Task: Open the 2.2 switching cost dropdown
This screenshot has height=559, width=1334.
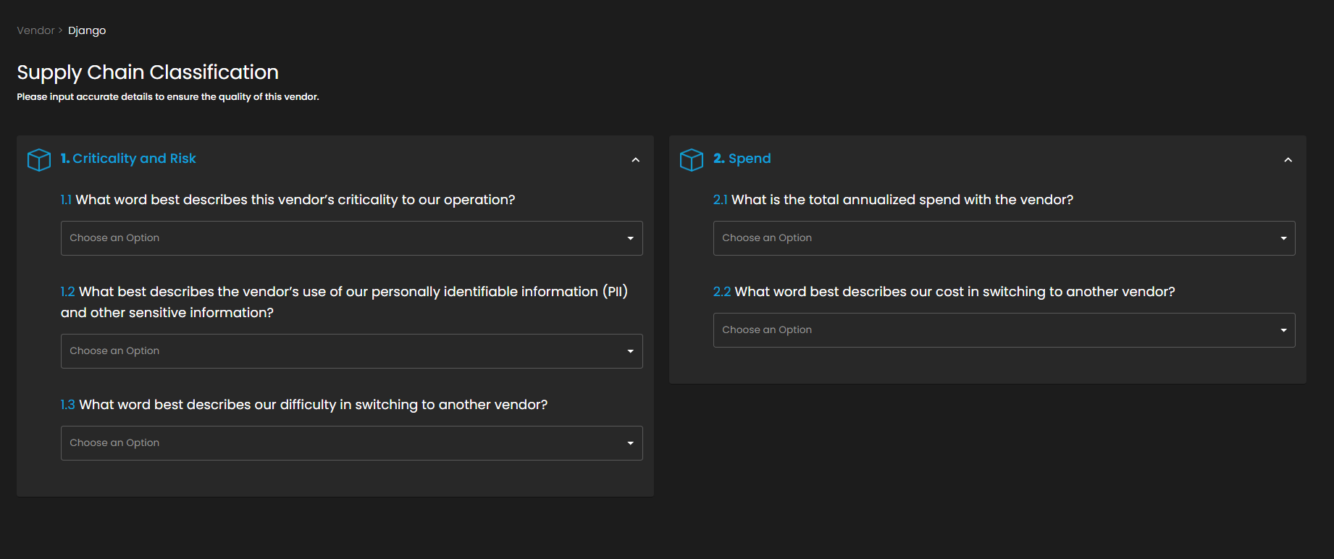Action: 992,330
